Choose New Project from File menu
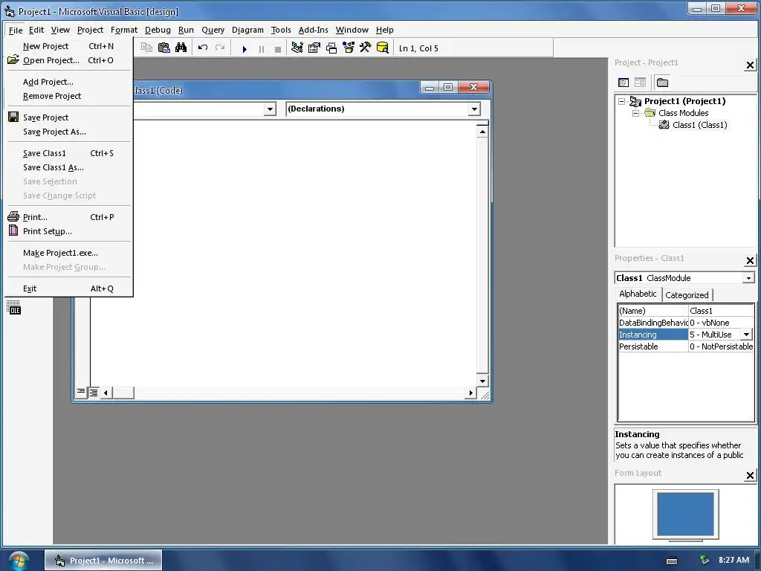Viewport: 761px width, 571px height. click(68, 46)
